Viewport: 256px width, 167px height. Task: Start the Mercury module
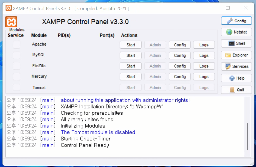[x=131, y=77]
